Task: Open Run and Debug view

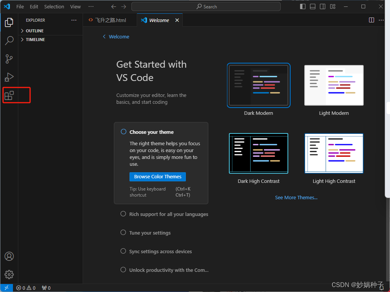Action: click(x=9, y=77)
